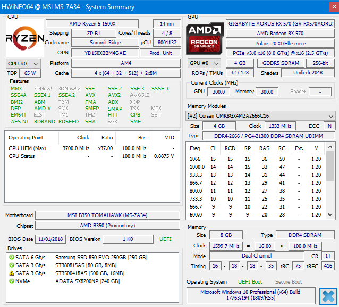Click the ADATA SX8200NP drive entry

click(x=88, y=281)
